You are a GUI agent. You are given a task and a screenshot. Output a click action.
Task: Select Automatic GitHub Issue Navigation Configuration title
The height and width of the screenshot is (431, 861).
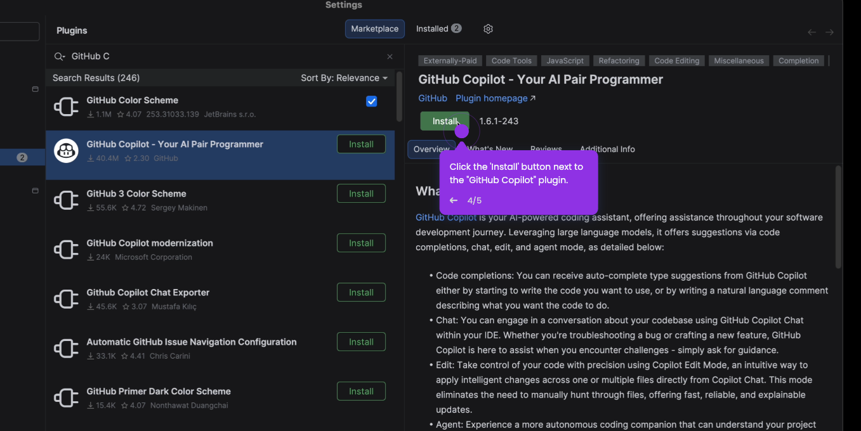[192, 342]
